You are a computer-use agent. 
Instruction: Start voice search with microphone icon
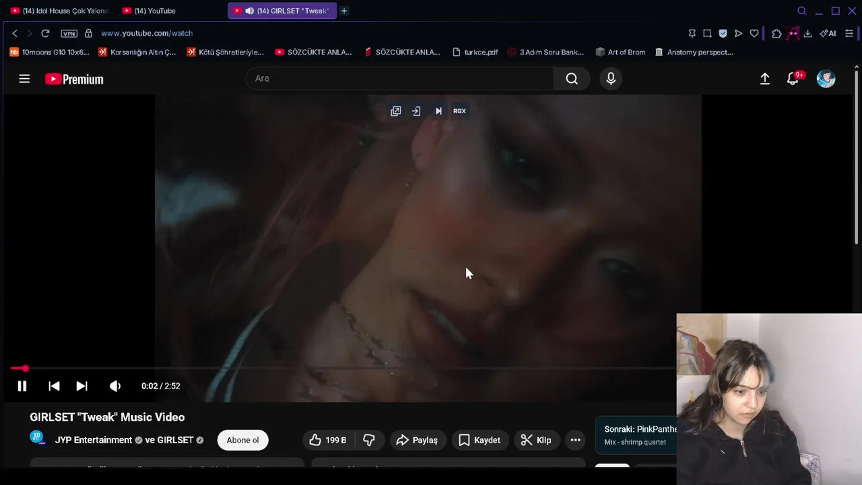click(611, 79)
